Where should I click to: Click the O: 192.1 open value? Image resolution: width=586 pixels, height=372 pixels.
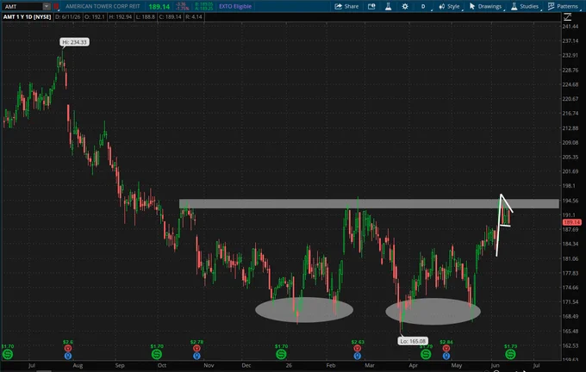pyautogui.click(x=95, y=17)
